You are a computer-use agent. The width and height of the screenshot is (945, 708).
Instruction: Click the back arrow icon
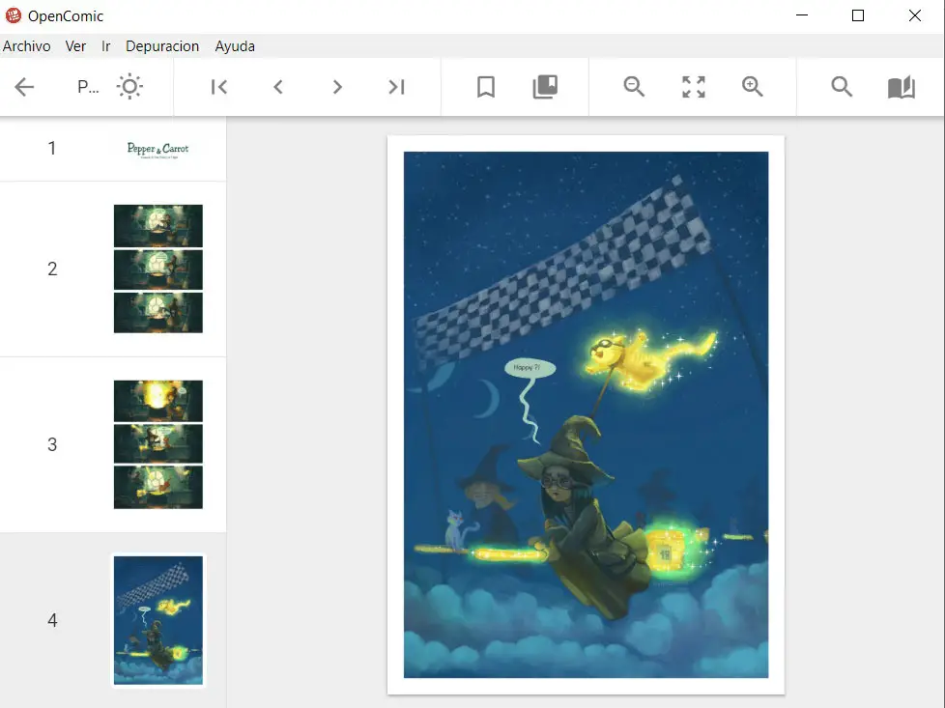[24, 87]
